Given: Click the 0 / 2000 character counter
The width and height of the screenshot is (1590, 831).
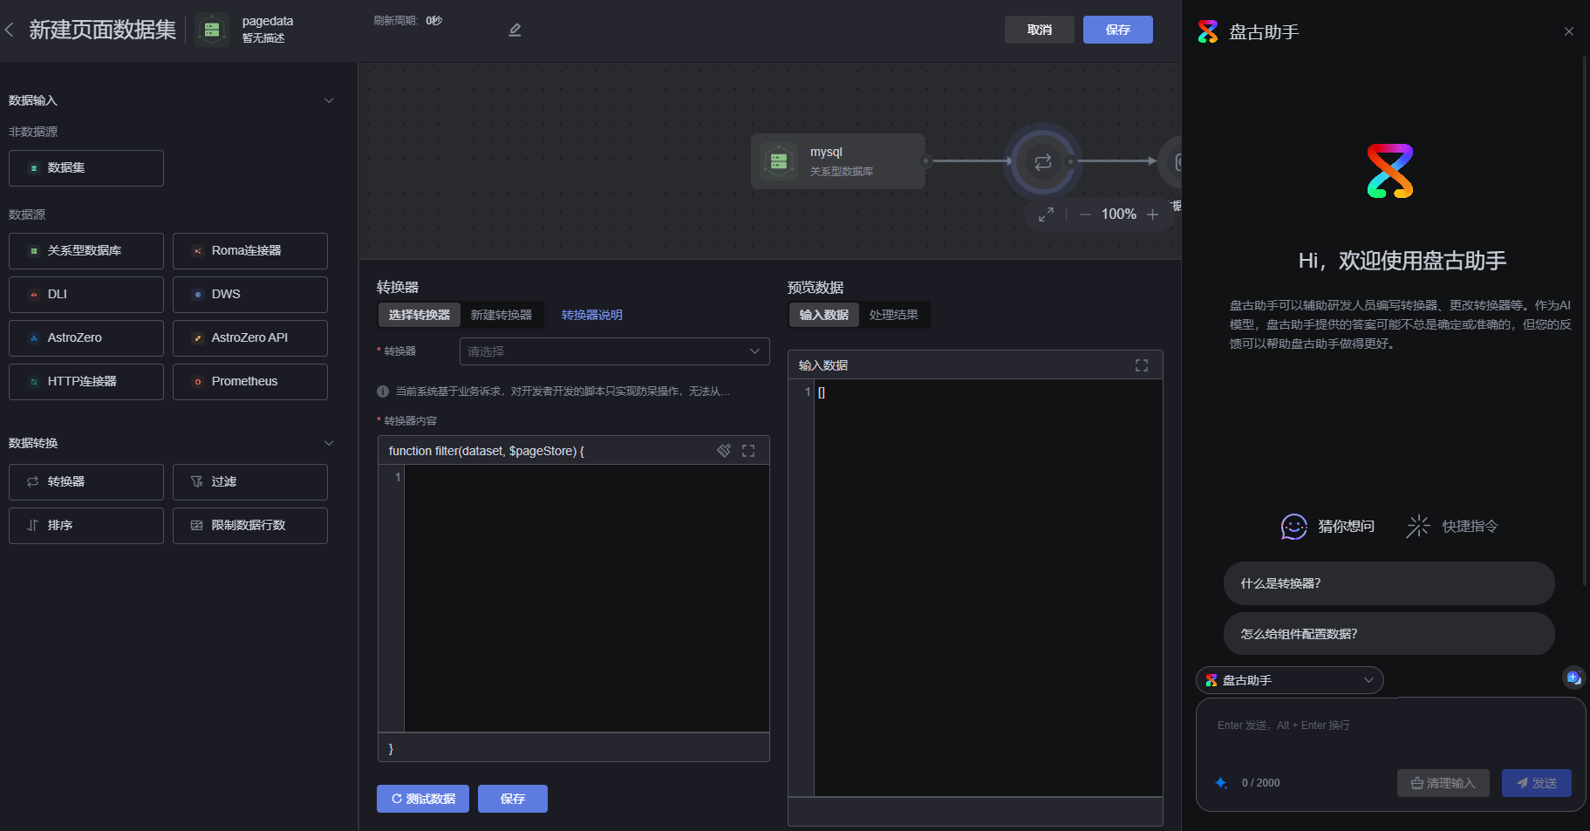Looking at the screenshot, I should click(1261, 783).
